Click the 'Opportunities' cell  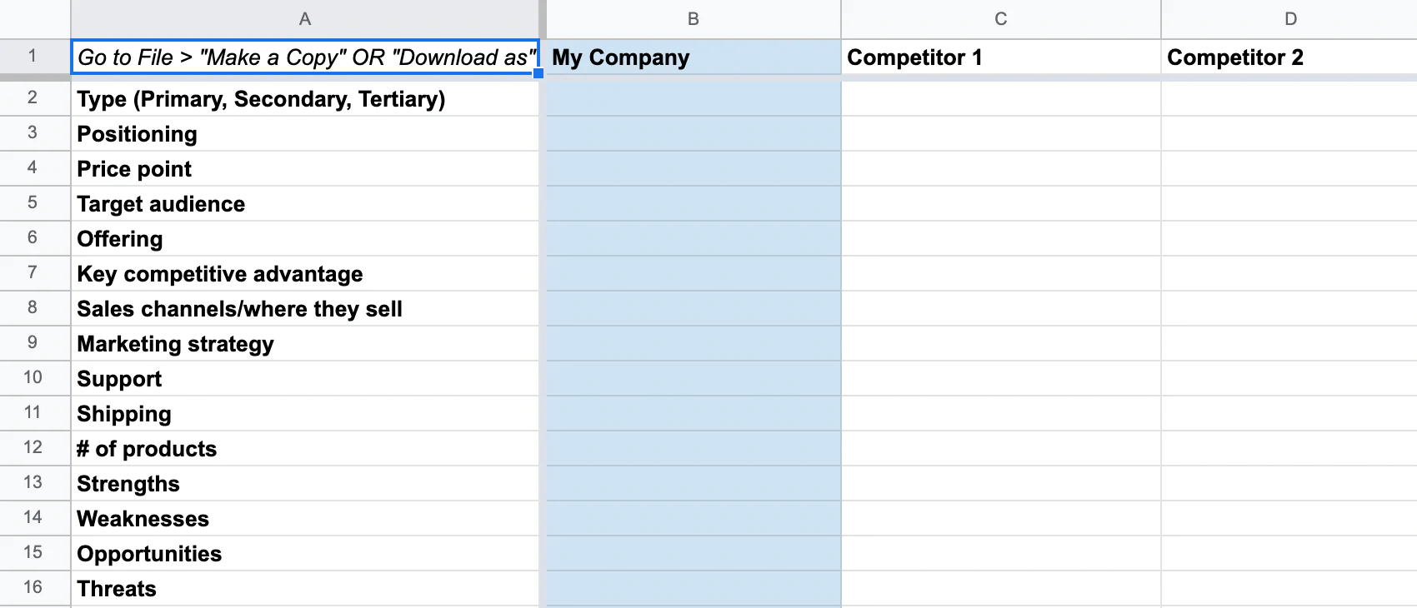pos(305,554)
